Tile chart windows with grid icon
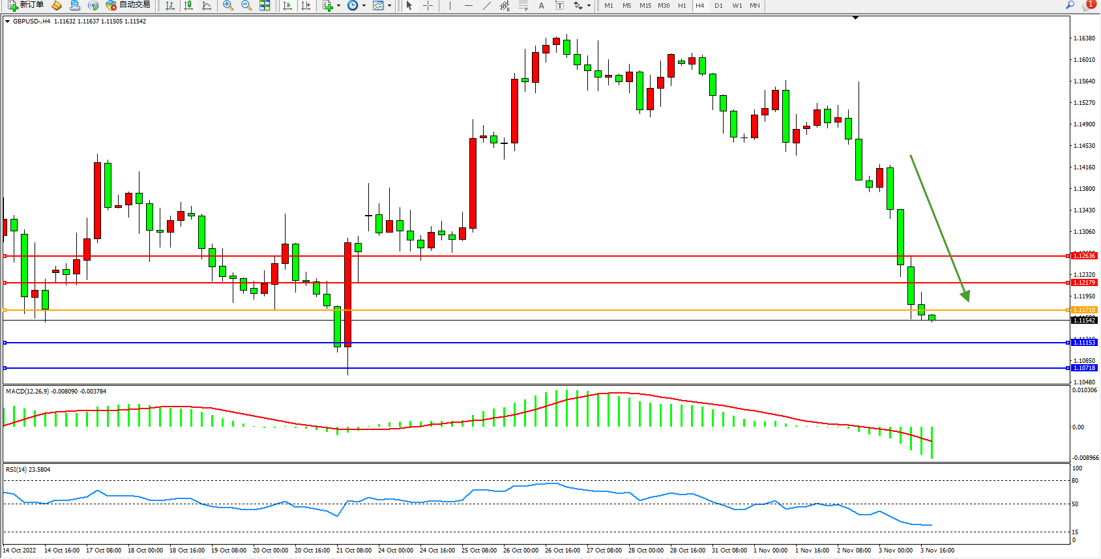The image size is (1101, 559). point(265,5)
